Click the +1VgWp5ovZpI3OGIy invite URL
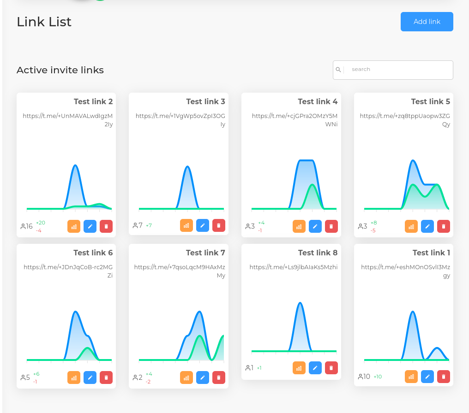The height and width of the screenshot is (413, 469). pyautogui.click(x=180, y=120)
